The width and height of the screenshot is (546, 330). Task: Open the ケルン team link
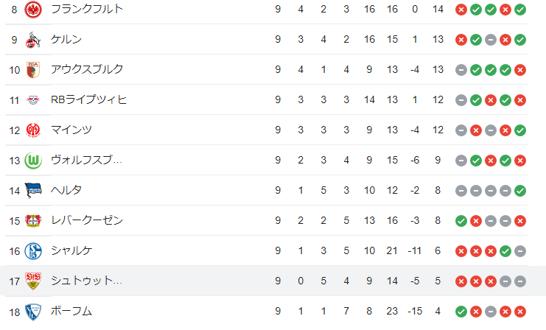tap(66, 40)
